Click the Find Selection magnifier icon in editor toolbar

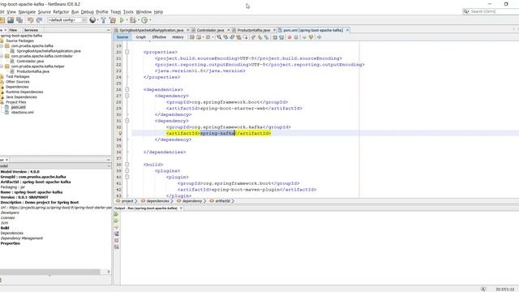[219, 37]
